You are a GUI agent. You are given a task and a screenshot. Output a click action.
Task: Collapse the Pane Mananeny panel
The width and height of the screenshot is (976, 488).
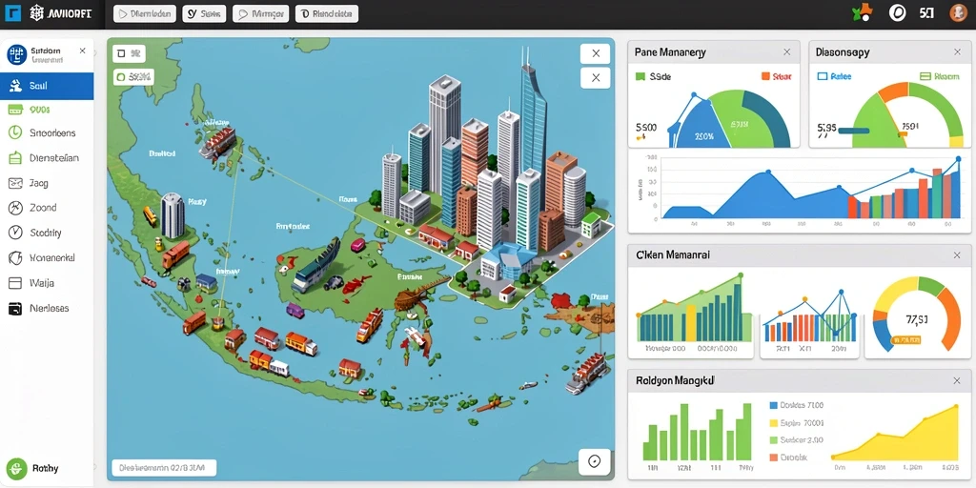point(786,52)
